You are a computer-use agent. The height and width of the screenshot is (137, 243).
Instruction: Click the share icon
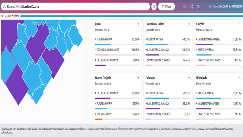coord(191,7)
